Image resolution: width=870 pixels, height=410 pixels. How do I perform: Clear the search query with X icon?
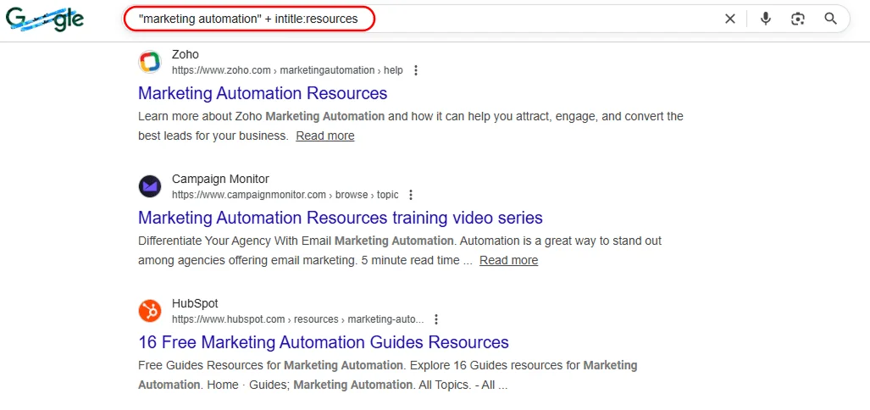(730, 19)
